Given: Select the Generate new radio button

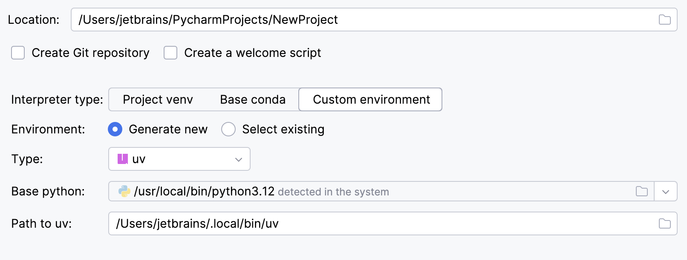Looking at the screenshot, I should (115, 129).
